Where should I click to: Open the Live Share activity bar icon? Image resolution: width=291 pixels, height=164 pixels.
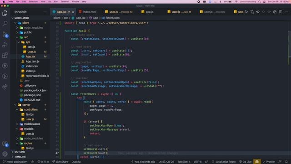pyautogui.click(x=5, y=87)
